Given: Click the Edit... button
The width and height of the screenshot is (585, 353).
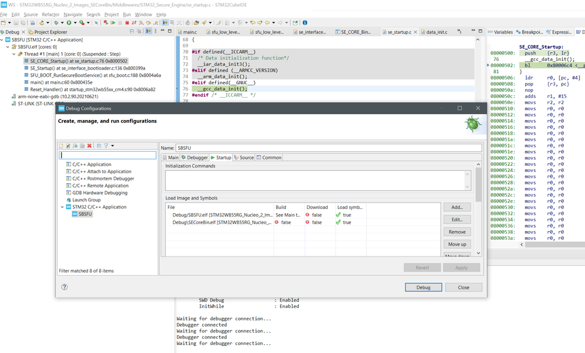Looking at the screenshot, I should (x=457, y=220).
